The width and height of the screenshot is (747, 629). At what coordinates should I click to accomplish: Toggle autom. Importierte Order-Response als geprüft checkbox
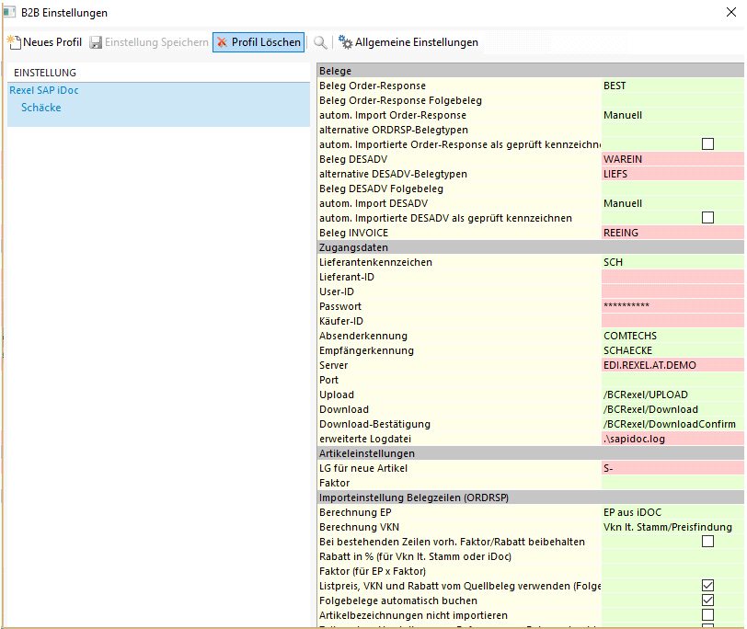tap(707, 144)
